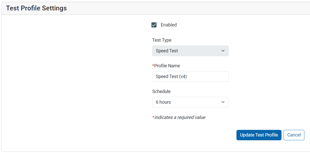The height and width of the screenshot is (153, 310).
Task: Open the Test Type dropdown
Action: click(190, 51)
